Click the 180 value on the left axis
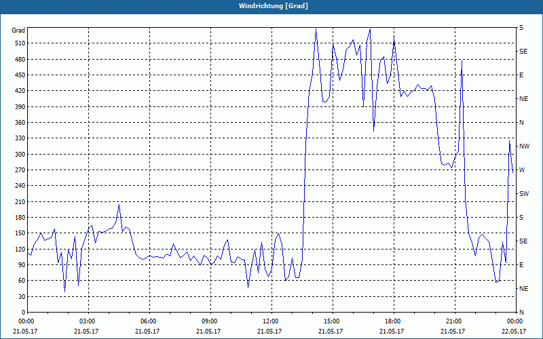 click(20, 218)
